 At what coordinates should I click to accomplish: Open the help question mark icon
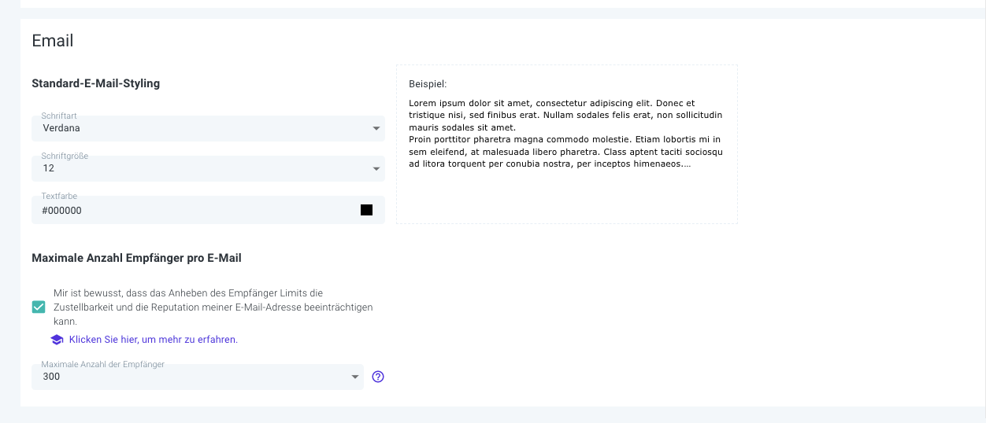(378, 377)
